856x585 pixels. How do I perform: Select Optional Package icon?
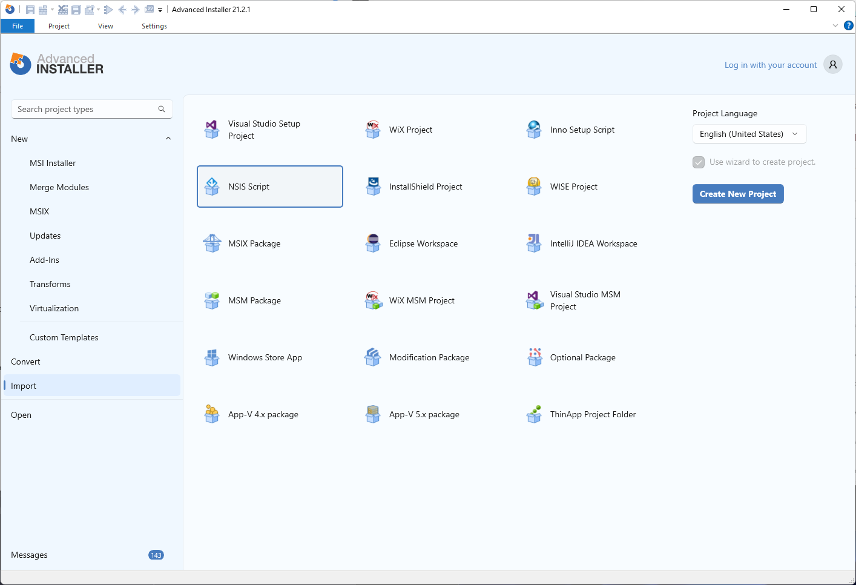point(534,357)
